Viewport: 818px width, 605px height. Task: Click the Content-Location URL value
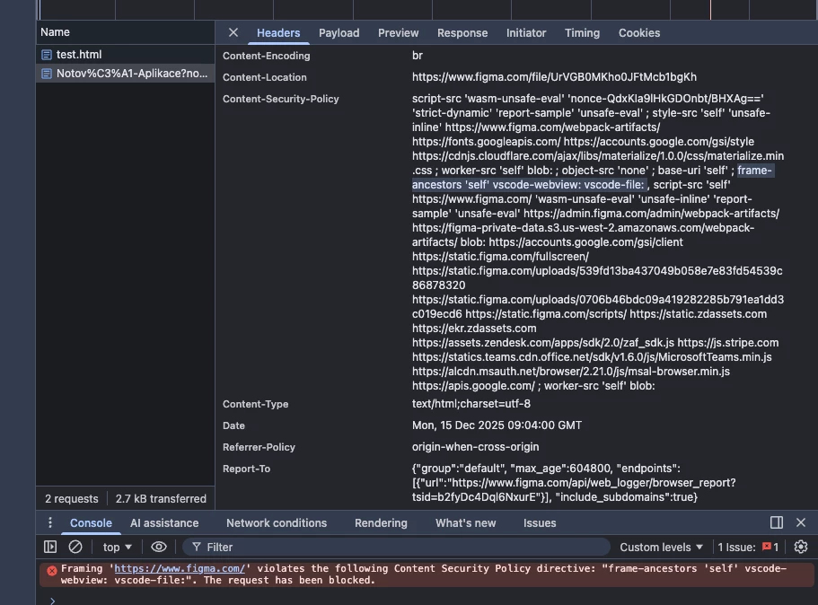pyautogui.click(x=554, y=76)
